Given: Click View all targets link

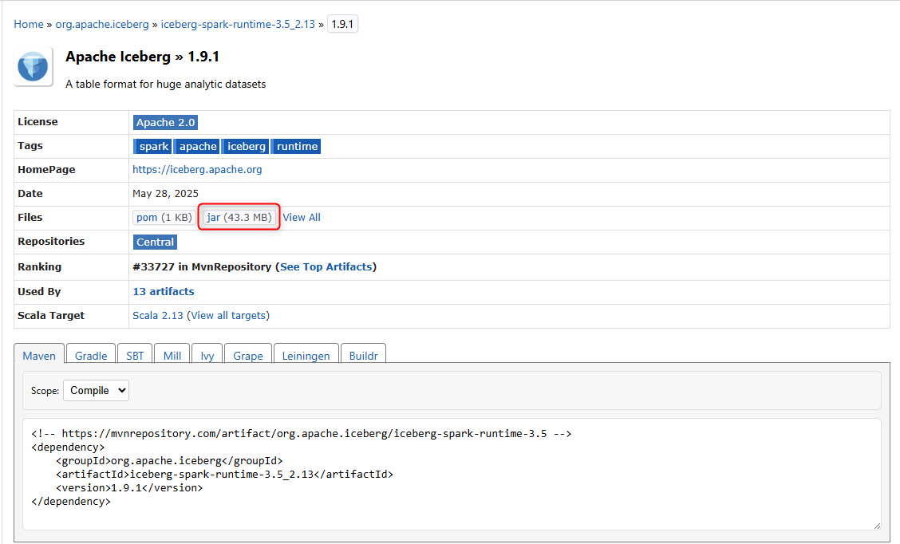Looking at the screenshot, I should [228, 316].
